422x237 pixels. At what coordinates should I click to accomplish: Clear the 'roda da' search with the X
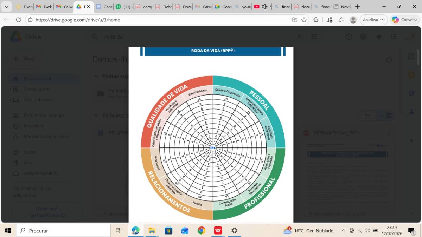(x=300, y=37)
